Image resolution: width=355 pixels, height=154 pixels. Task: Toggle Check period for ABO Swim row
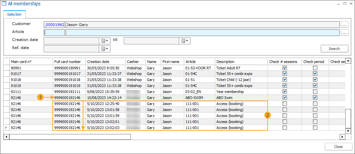click(315, 98)
